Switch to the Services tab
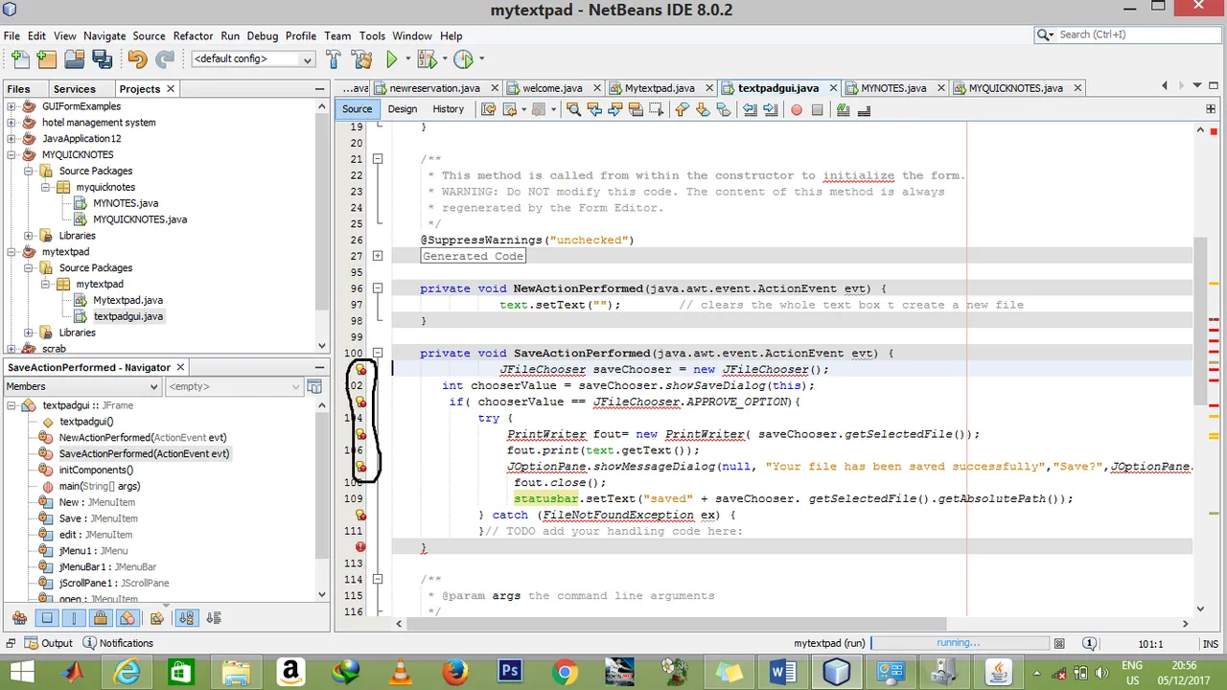 tap(75, 88)
